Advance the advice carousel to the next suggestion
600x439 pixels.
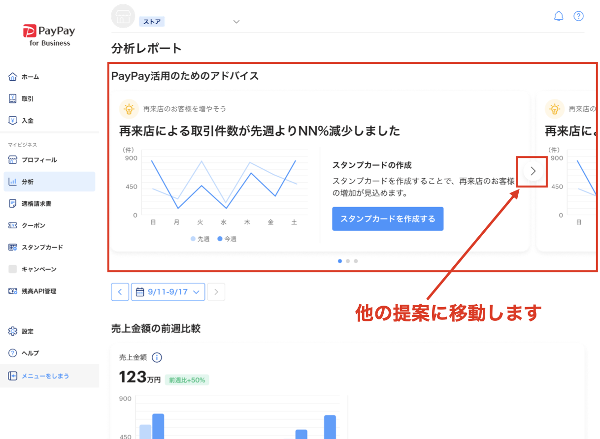click(533, 171)
